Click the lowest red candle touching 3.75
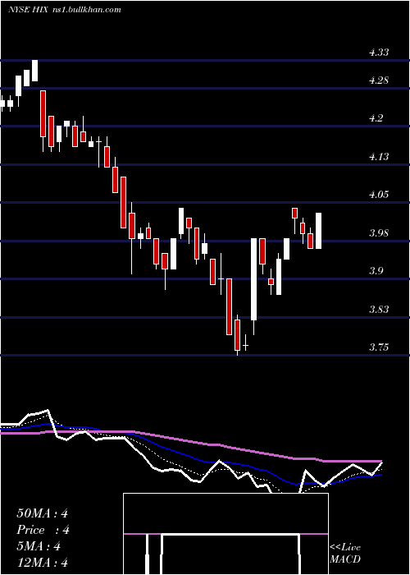The width and height of the screenshot is (410, 575). point(237,335)
